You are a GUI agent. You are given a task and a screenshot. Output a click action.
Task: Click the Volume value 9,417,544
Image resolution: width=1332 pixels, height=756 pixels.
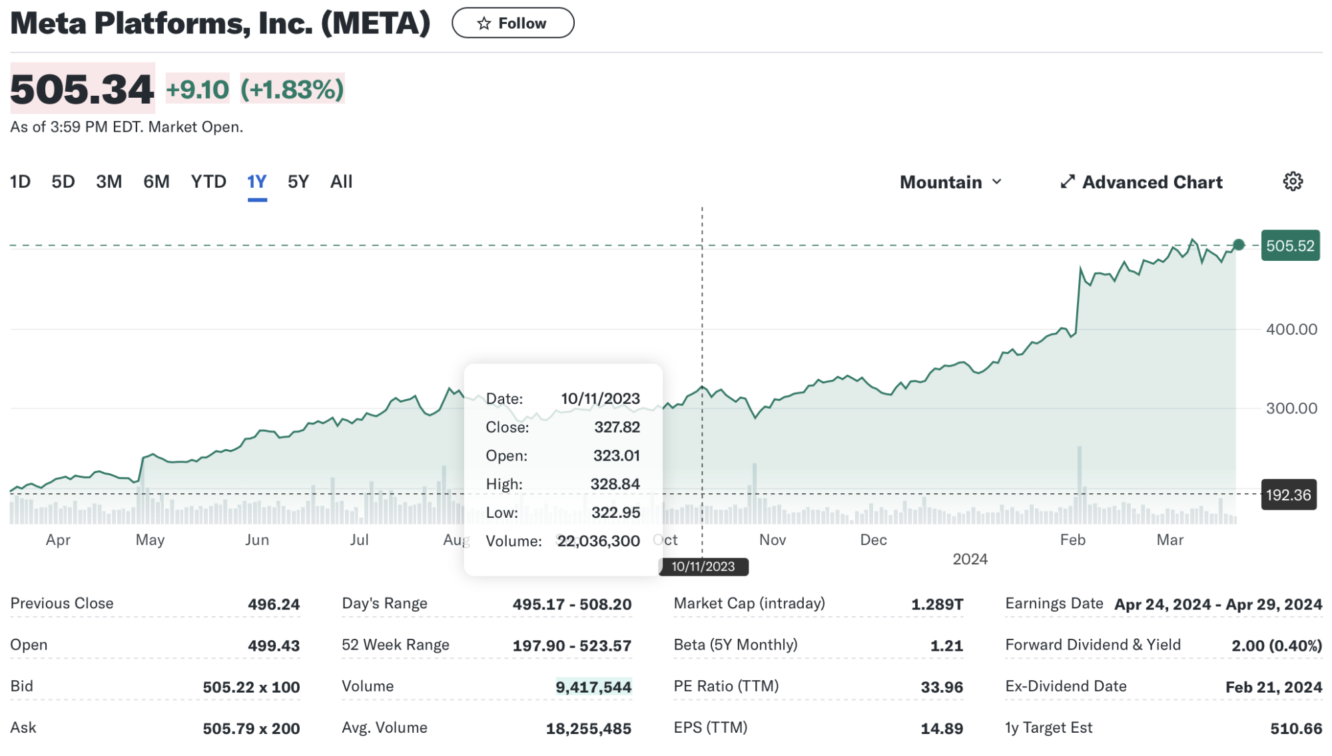coord(593,687)
